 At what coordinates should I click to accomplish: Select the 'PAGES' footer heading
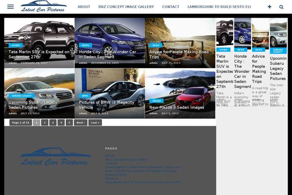pos(111,148)
